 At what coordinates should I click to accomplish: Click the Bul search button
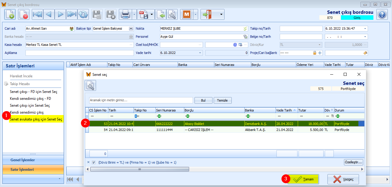click(x=204, y=100)
